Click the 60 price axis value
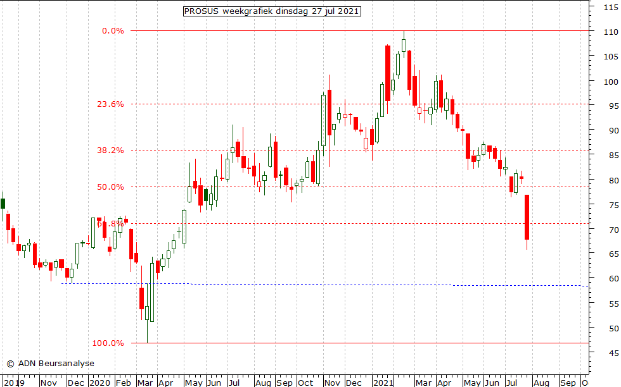Screen dimensions: 621x387 613,278
